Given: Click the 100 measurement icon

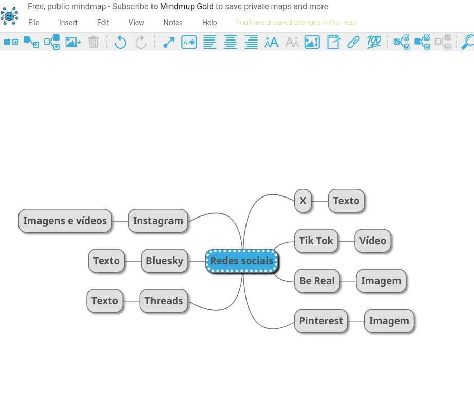Looking at the screenshot, I should [x=374, y=42].
